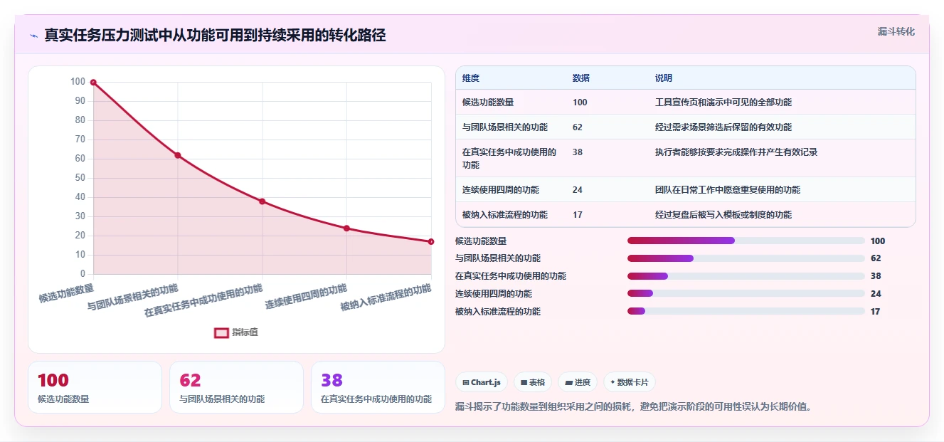
Task: Click the chart data point at value 100
Action: [93, 83]
